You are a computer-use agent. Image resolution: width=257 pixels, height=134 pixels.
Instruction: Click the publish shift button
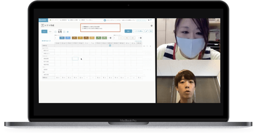point(138,31)
